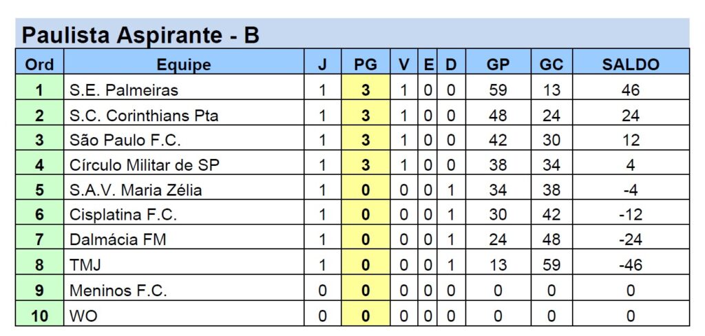Select Palmeiras saldo value 46
The image size is (705, 336).
pyautogui.click(x=630, y=90)
